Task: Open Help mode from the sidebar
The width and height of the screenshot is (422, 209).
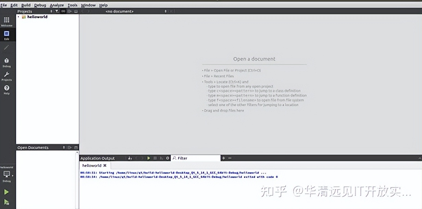Action: [x=7, y=88]
